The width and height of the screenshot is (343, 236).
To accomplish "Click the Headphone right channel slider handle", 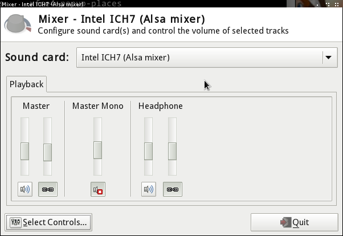I will pos(172,151).
